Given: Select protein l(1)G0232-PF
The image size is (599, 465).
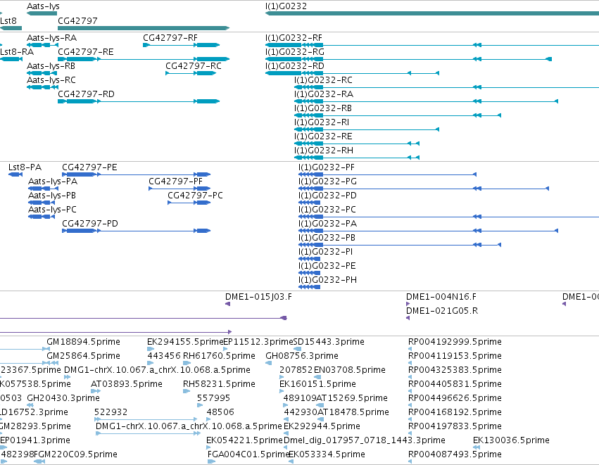Looking at the screenshot, I should point(387,174).
